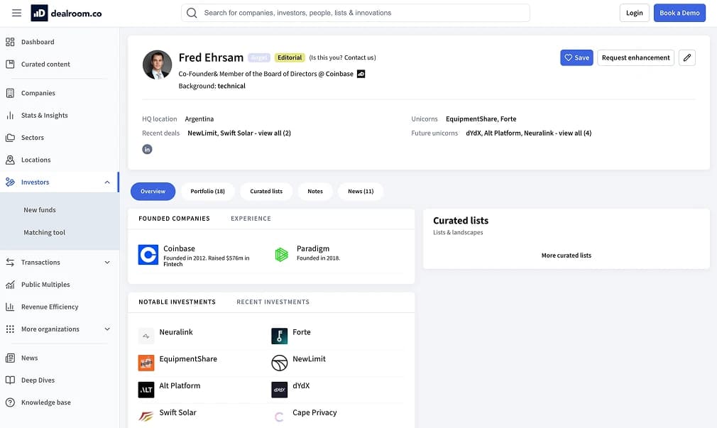Open Swift Solar investment entry
The height and width of the screenshot is (428, 717).
click(178, 413)
